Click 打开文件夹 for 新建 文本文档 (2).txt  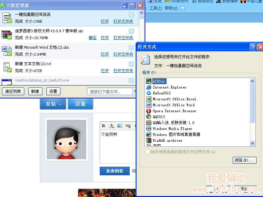tap(123, 71)
